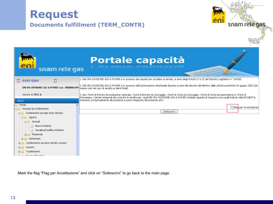
Task: Collapse Conferimenti ad inizio anno termico
Action: [19, 113]
